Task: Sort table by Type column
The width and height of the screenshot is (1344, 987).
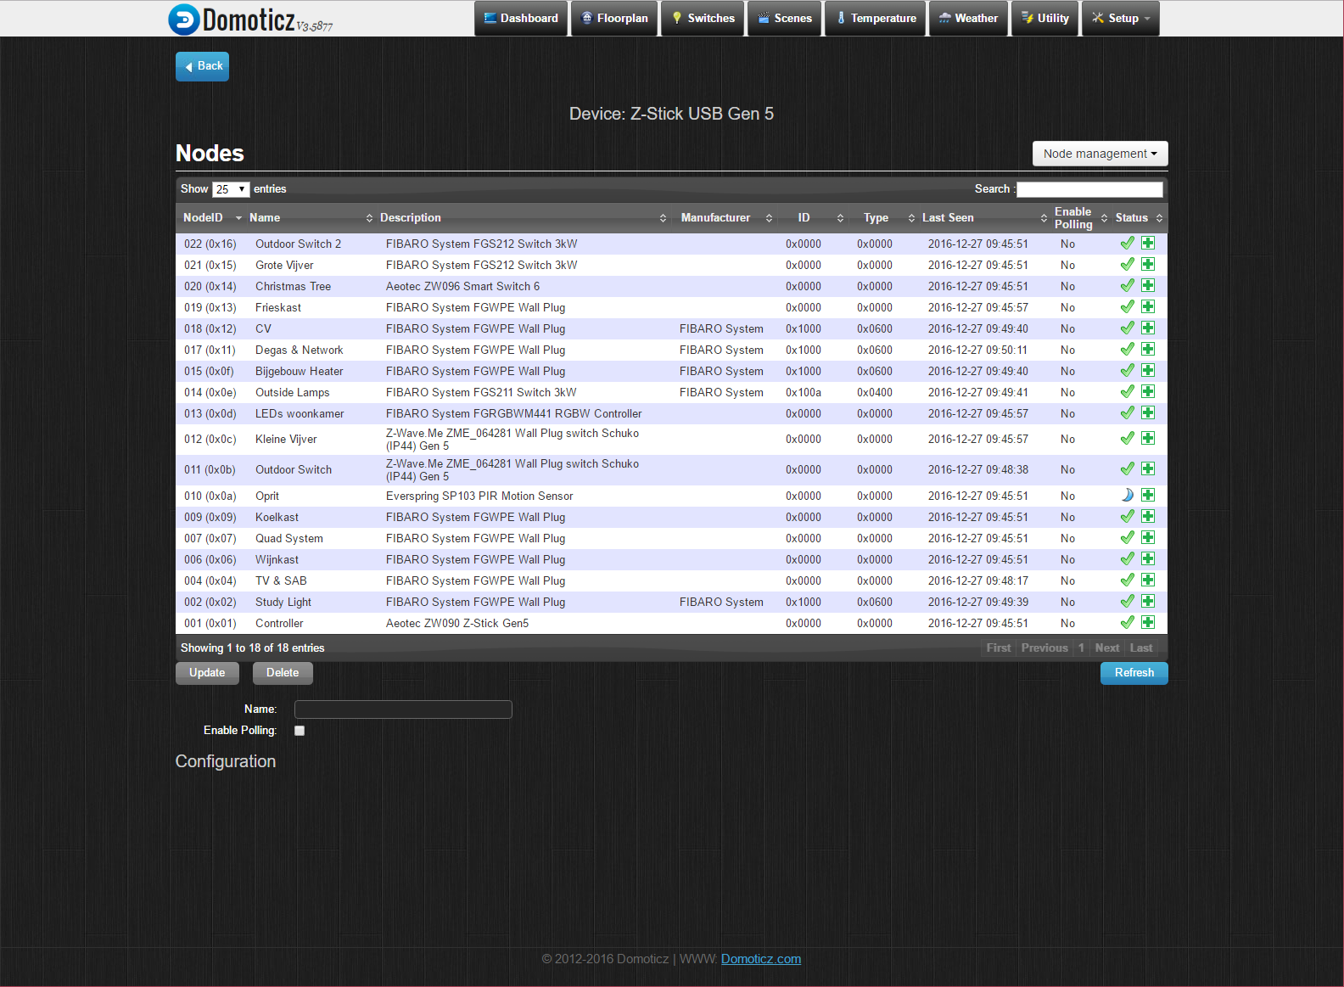Action: 882,218
